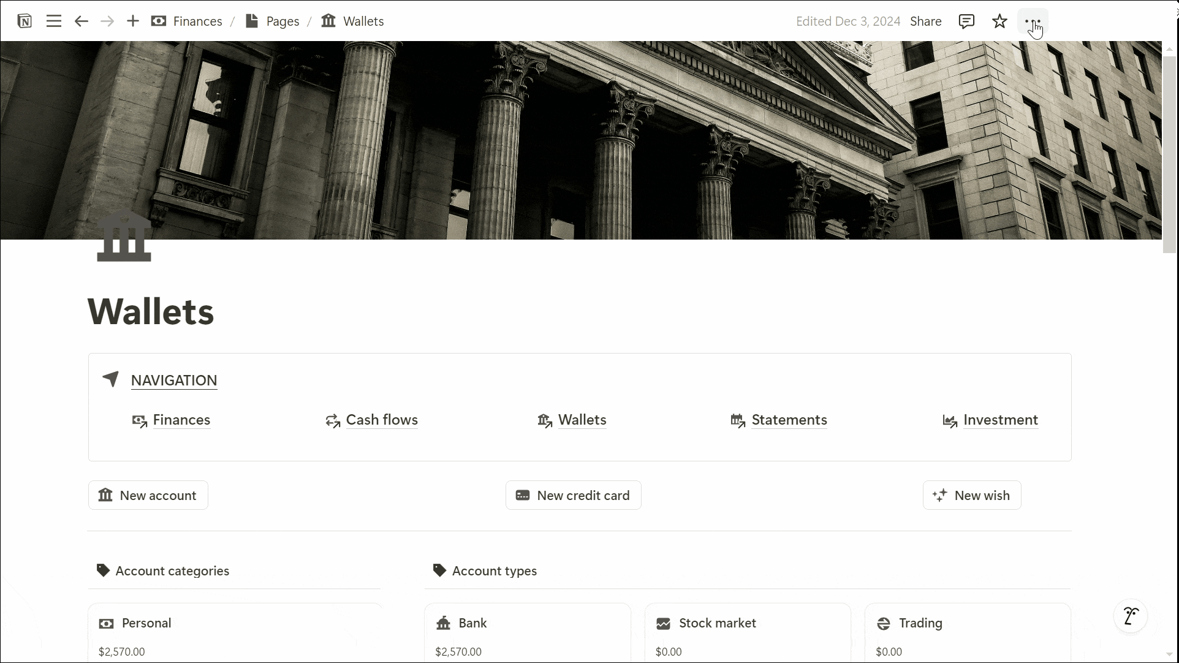Open the three-dot more options menu

click(1033, 21)
